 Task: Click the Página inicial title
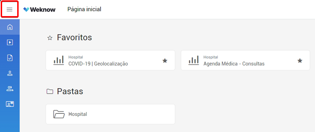tap(84, 9)
